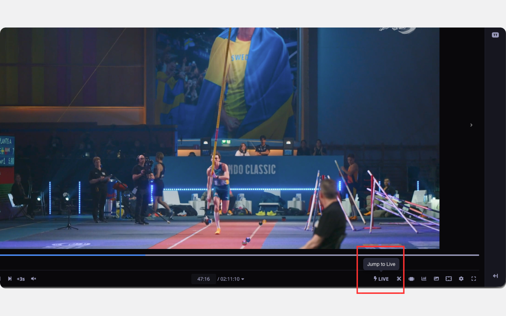Skip forward three seconds
The height and width of the screenshot is (316, 506).
(21, 279)
